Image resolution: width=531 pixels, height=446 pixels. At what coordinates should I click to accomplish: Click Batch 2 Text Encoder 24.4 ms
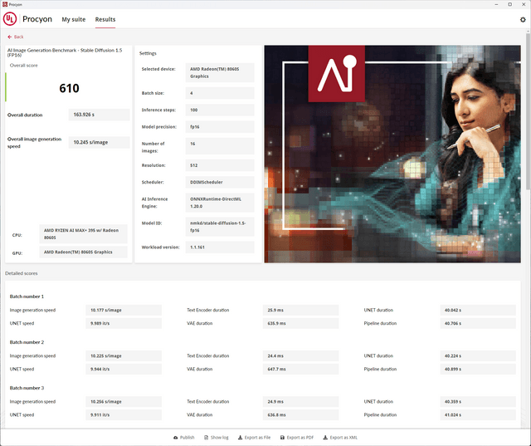click(x=300, y=355)
